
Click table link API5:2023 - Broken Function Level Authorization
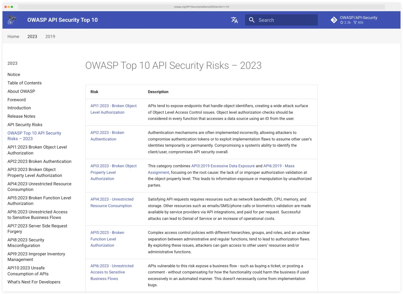pos(107,239)
